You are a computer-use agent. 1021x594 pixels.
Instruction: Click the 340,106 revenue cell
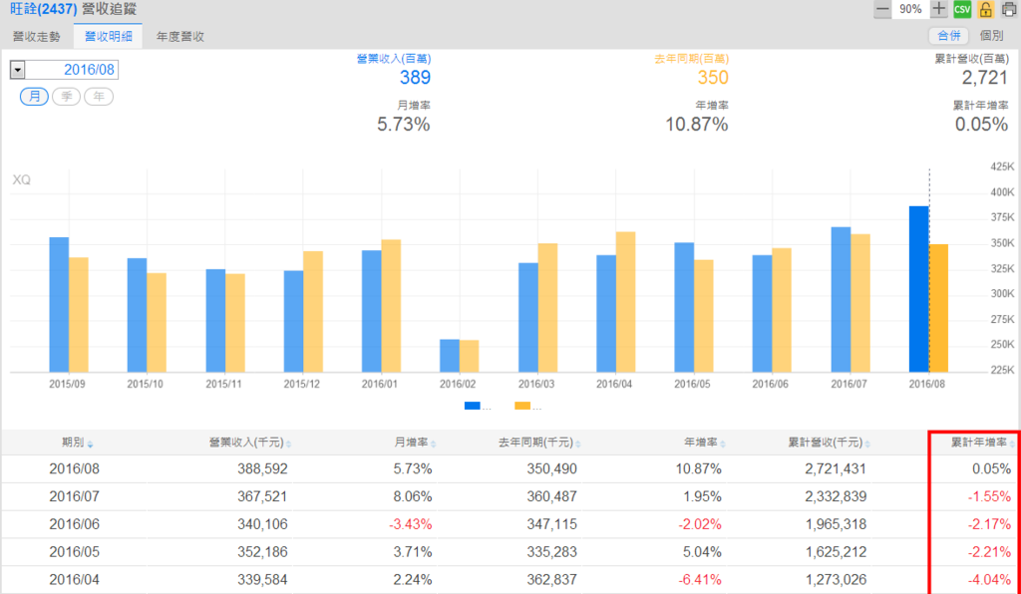(x=262, y=524)
